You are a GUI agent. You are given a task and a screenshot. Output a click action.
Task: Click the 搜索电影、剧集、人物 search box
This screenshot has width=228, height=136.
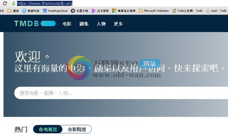click(121, 93)
